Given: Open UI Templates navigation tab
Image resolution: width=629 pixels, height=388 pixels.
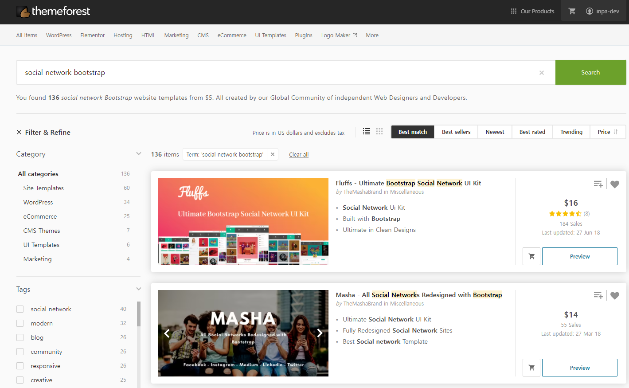Looking at the screenshot, I should [270, 35].
